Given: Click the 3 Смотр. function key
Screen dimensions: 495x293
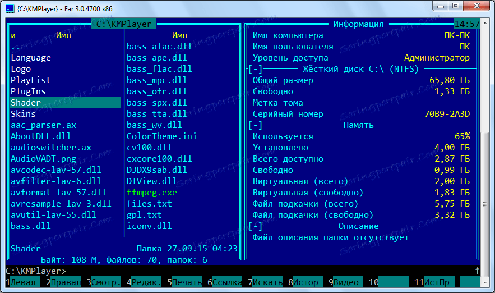Looking at the screenshot, I should (104, 282).
